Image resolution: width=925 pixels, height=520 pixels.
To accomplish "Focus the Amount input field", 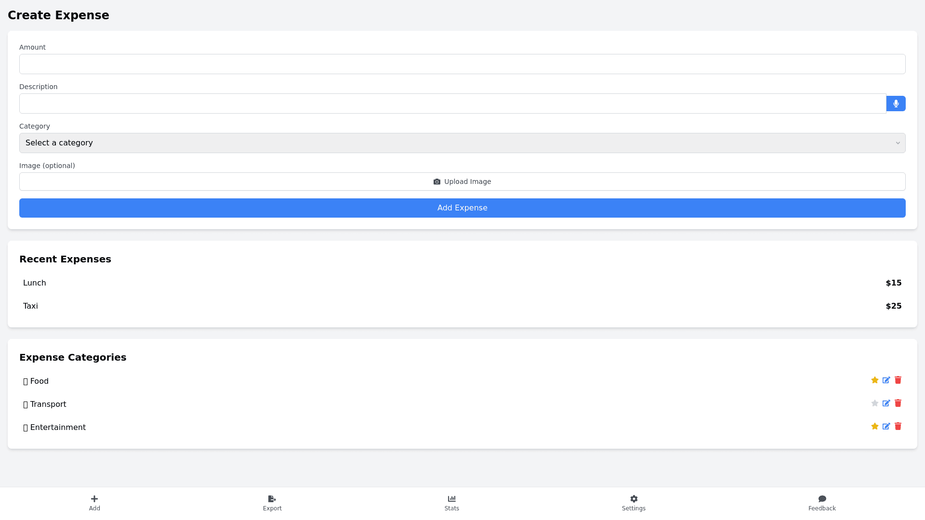I will pyautogui.click(x=462, y=64).
